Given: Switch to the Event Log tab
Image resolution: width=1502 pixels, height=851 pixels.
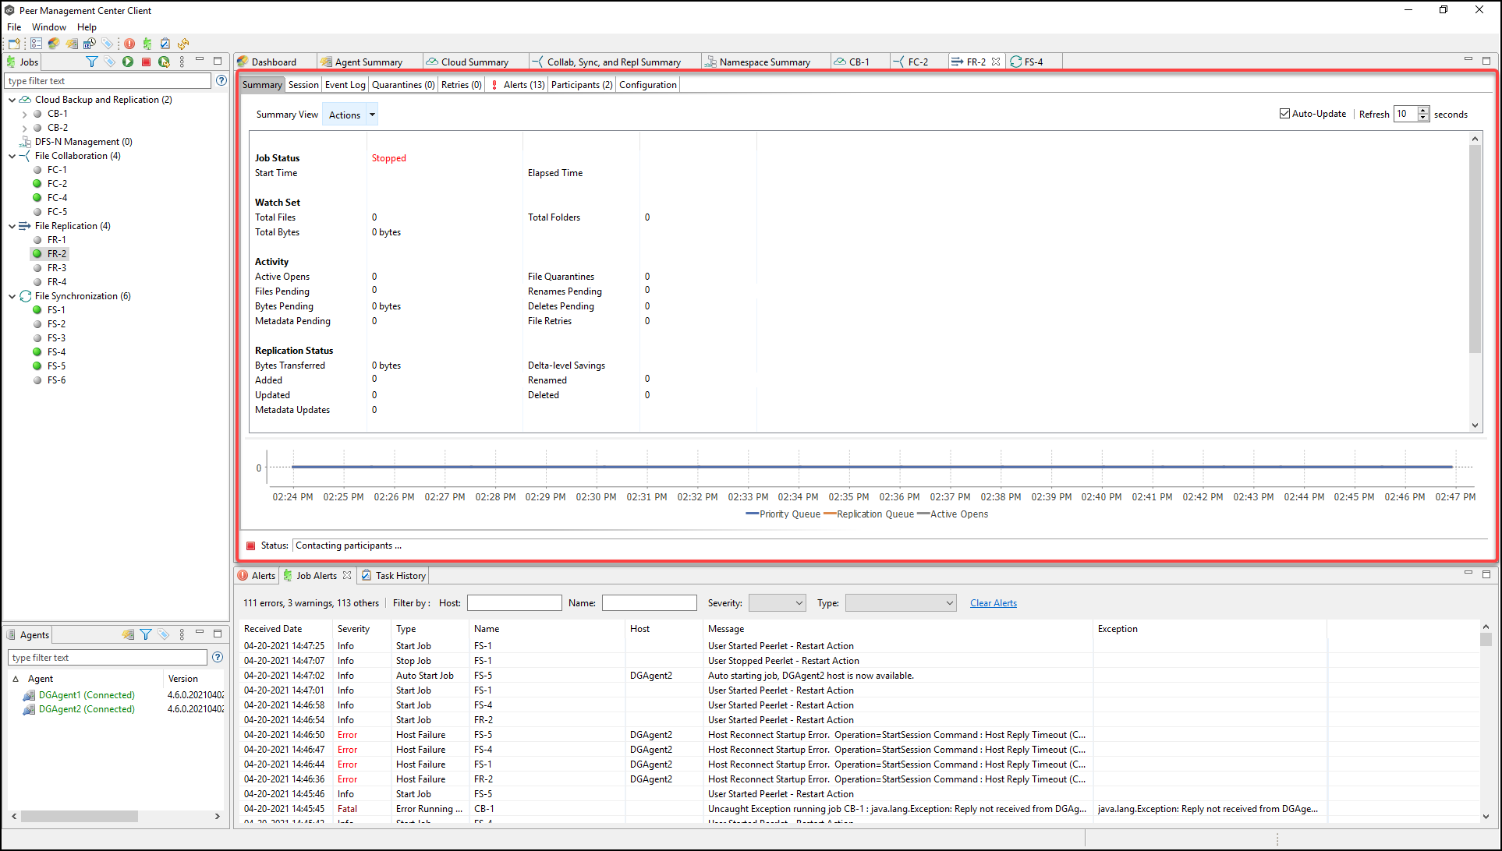Looking at the screenshot, I should point(345,85).
